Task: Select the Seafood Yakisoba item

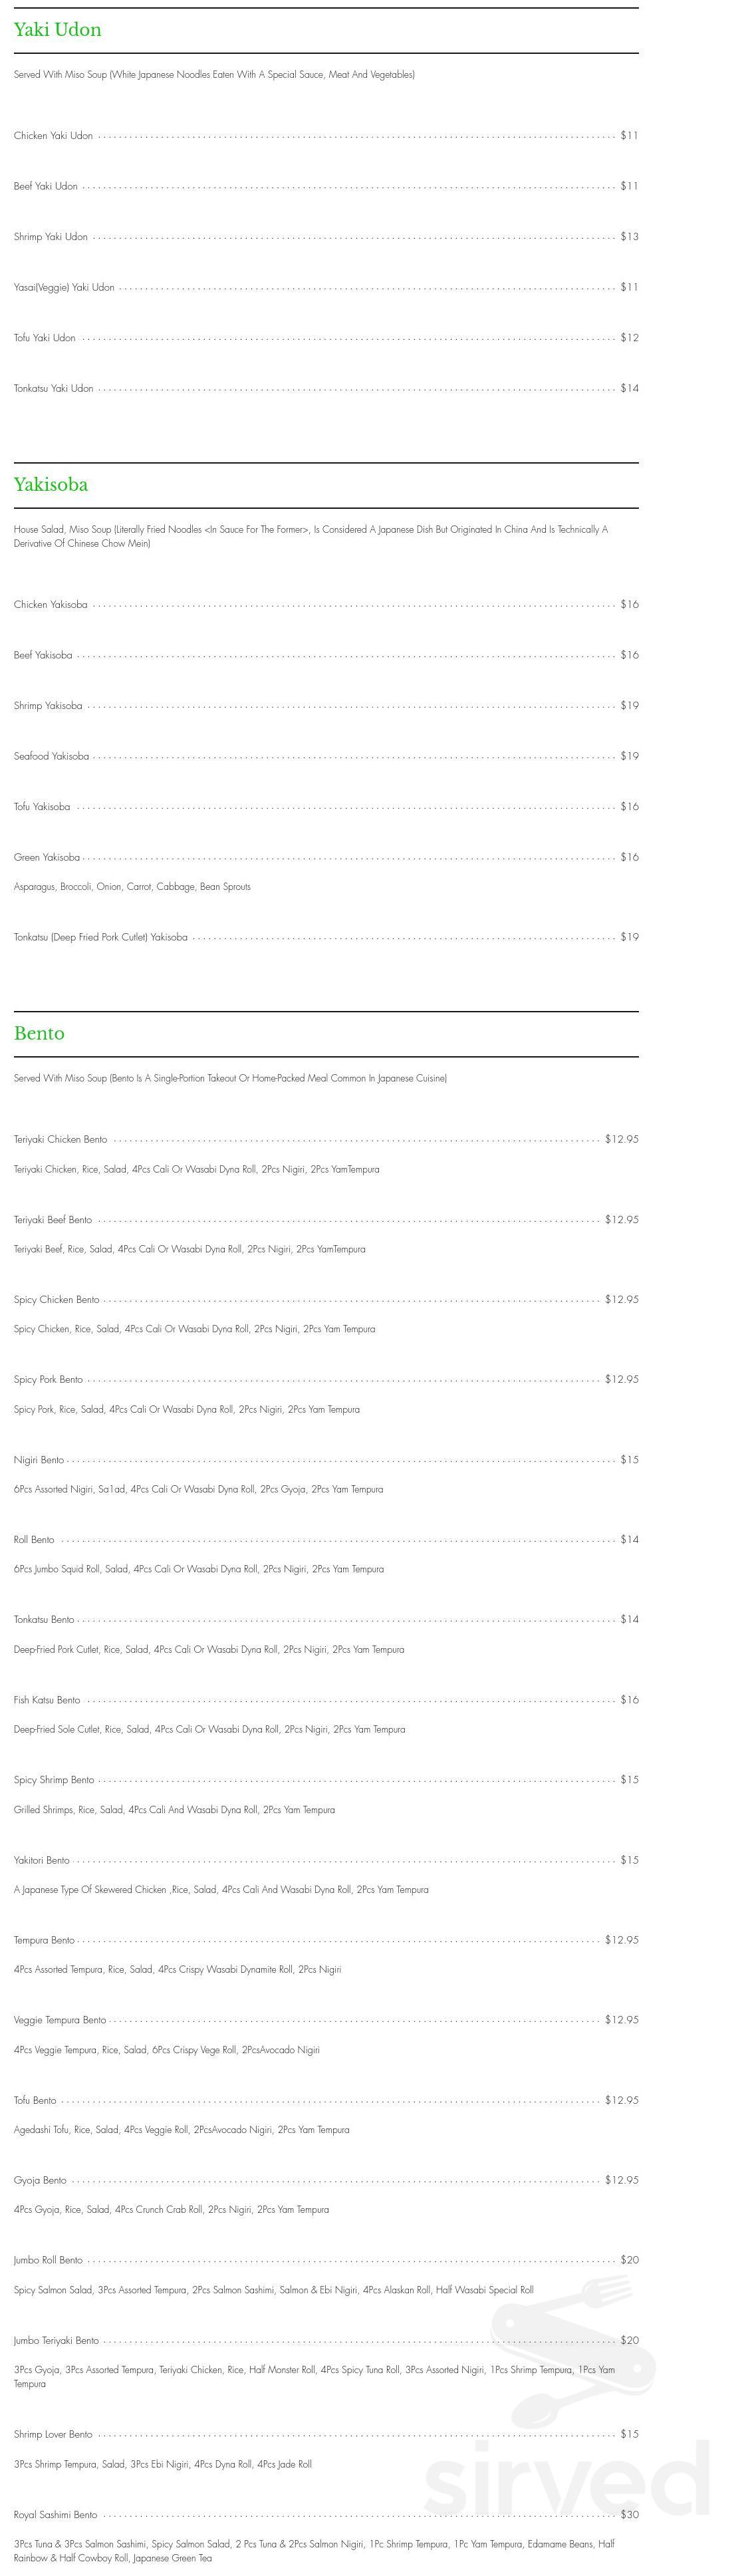Action: (51, 757)
